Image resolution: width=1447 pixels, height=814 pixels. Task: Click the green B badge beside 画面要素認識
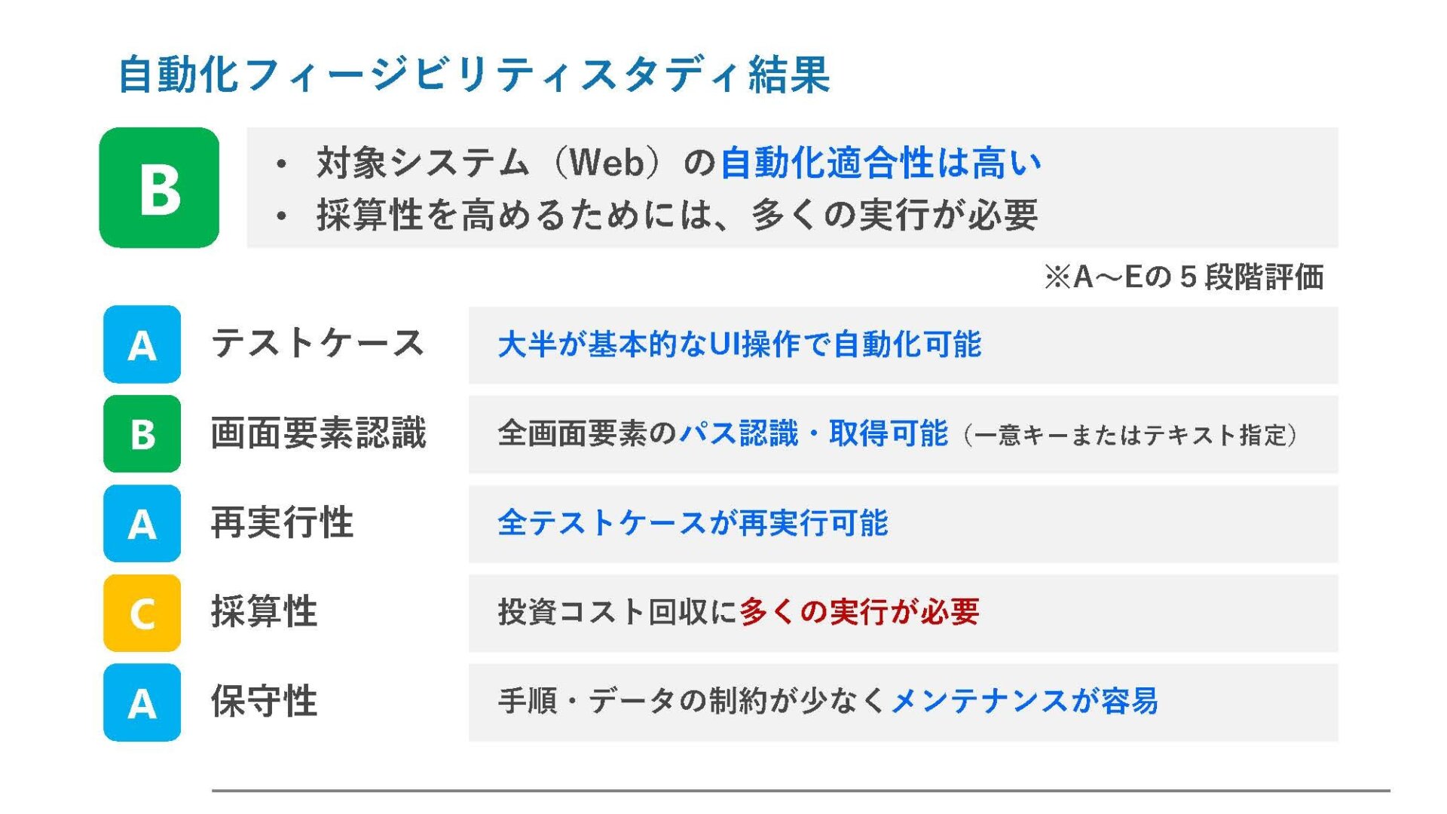pyautogui.click(x=142, y=434)
